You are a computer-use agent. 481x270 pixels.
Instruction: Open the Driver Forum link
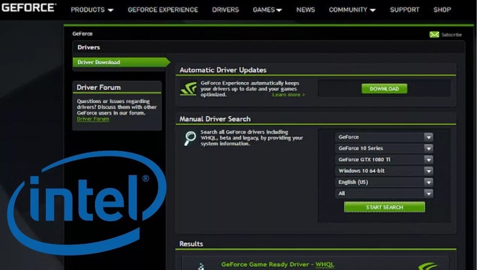click(93, 119)
